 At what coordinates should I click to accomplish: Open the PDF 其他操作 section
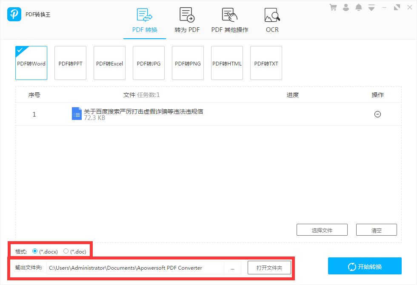pyautogui.click(x=229, y=16)
